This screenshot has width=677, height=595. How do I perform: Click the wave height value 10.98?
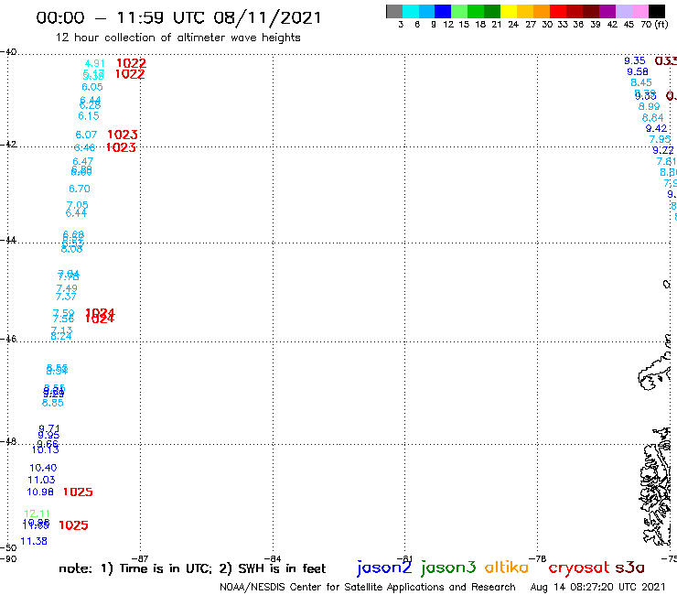pos(40,492)
